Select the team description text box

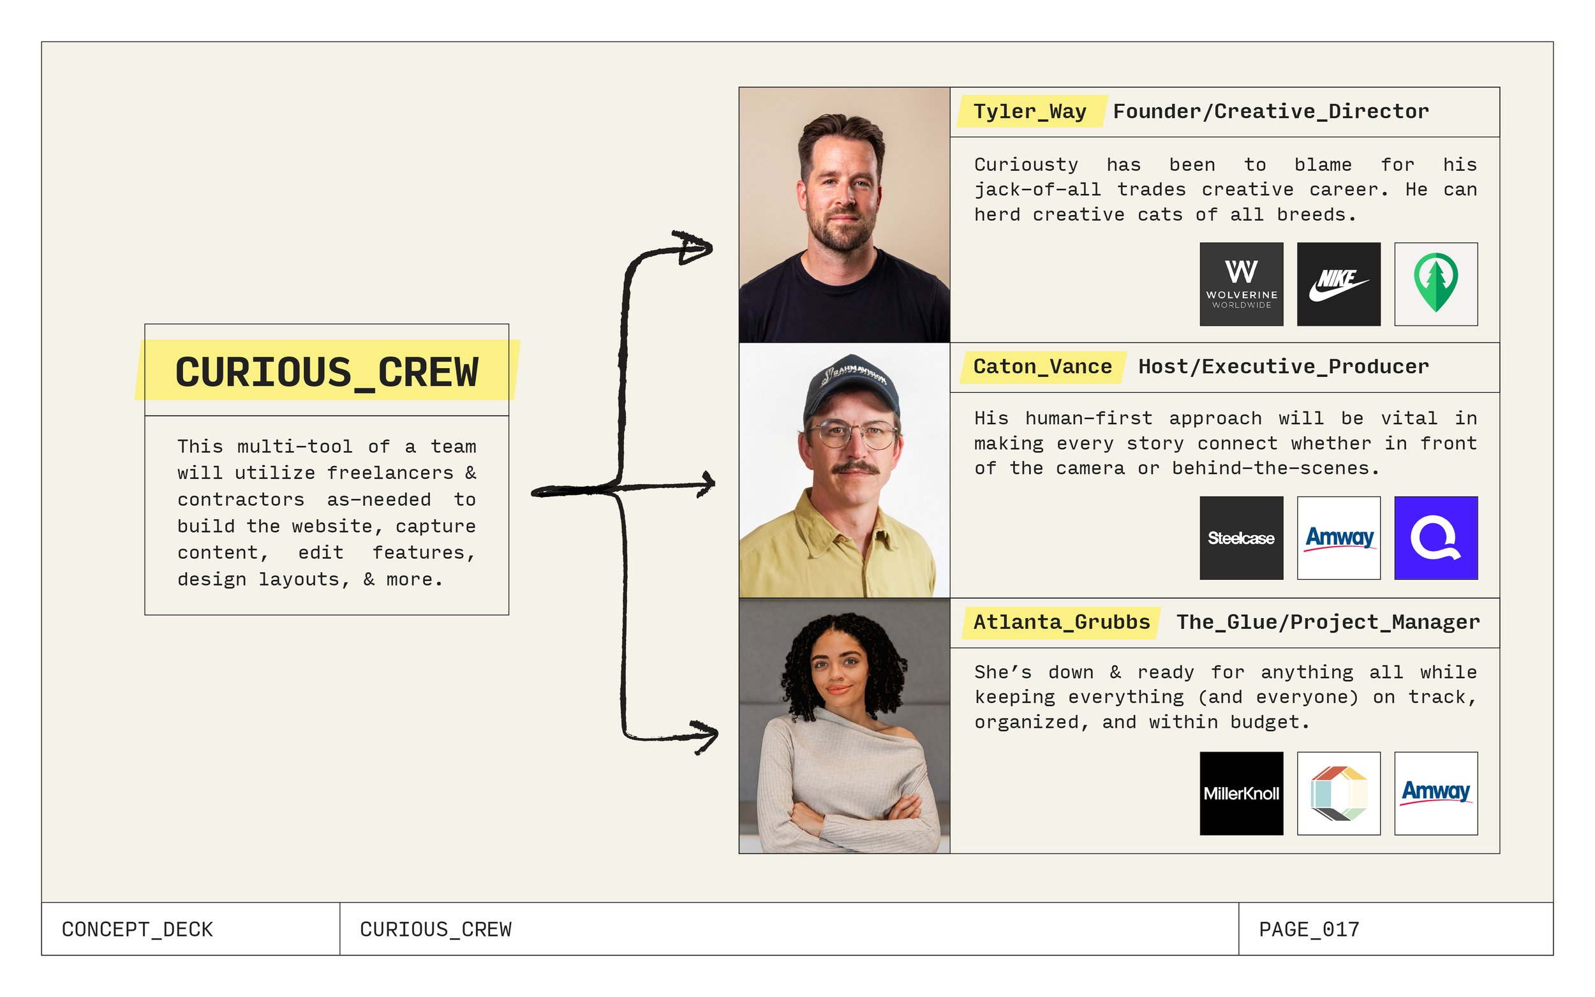(x=326, y=513)
